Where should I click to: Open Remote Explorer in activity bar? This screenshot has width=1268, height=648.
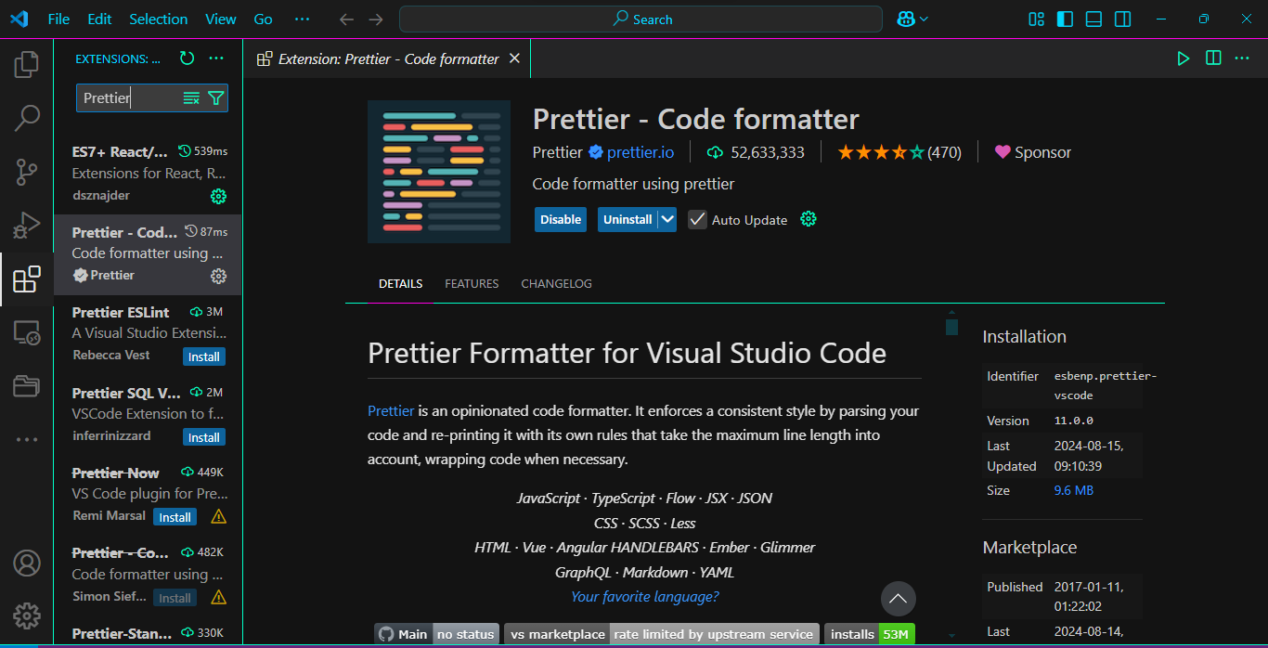pos(27,332)
